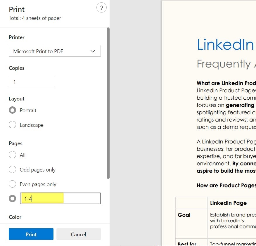Open the print help question mark icon
Viewport: 256px width, 246px height.
(x=101, y=8)
